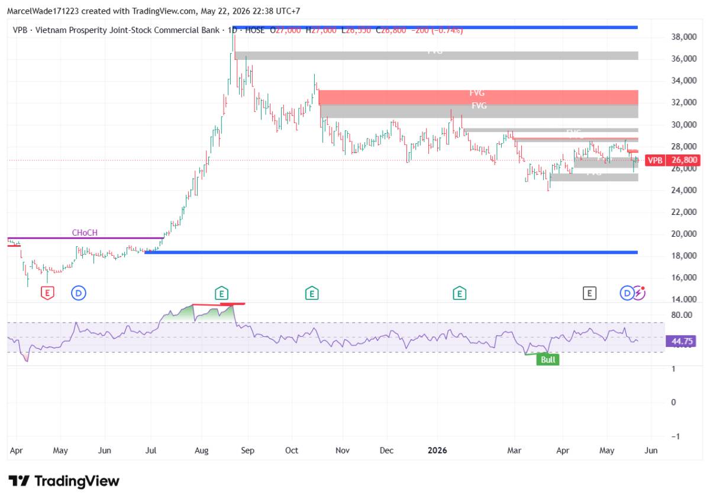Image resolution: width=710 pixels, height=502 pixels.
Task: Click the blue dividend D marker near May 2025
Action: pos(78,292)
